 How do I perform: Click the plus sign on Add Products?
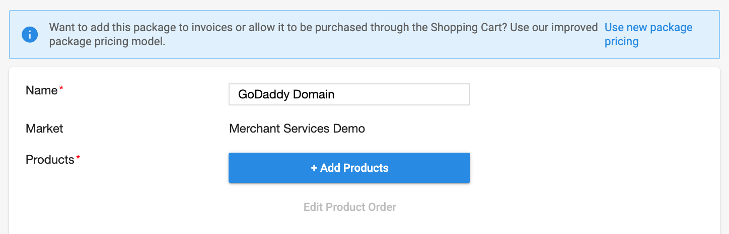coord(314,168)
